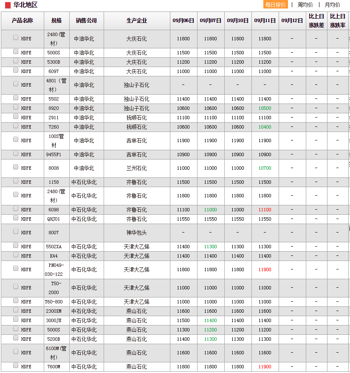Click the 09月12日 column header
The image size is (350, 373).
292,20
